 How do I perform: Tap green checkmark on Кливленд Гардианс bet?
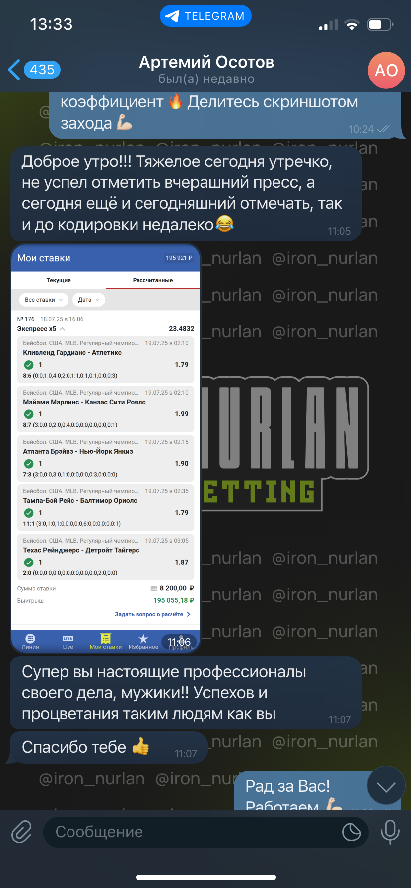[29, 365]
